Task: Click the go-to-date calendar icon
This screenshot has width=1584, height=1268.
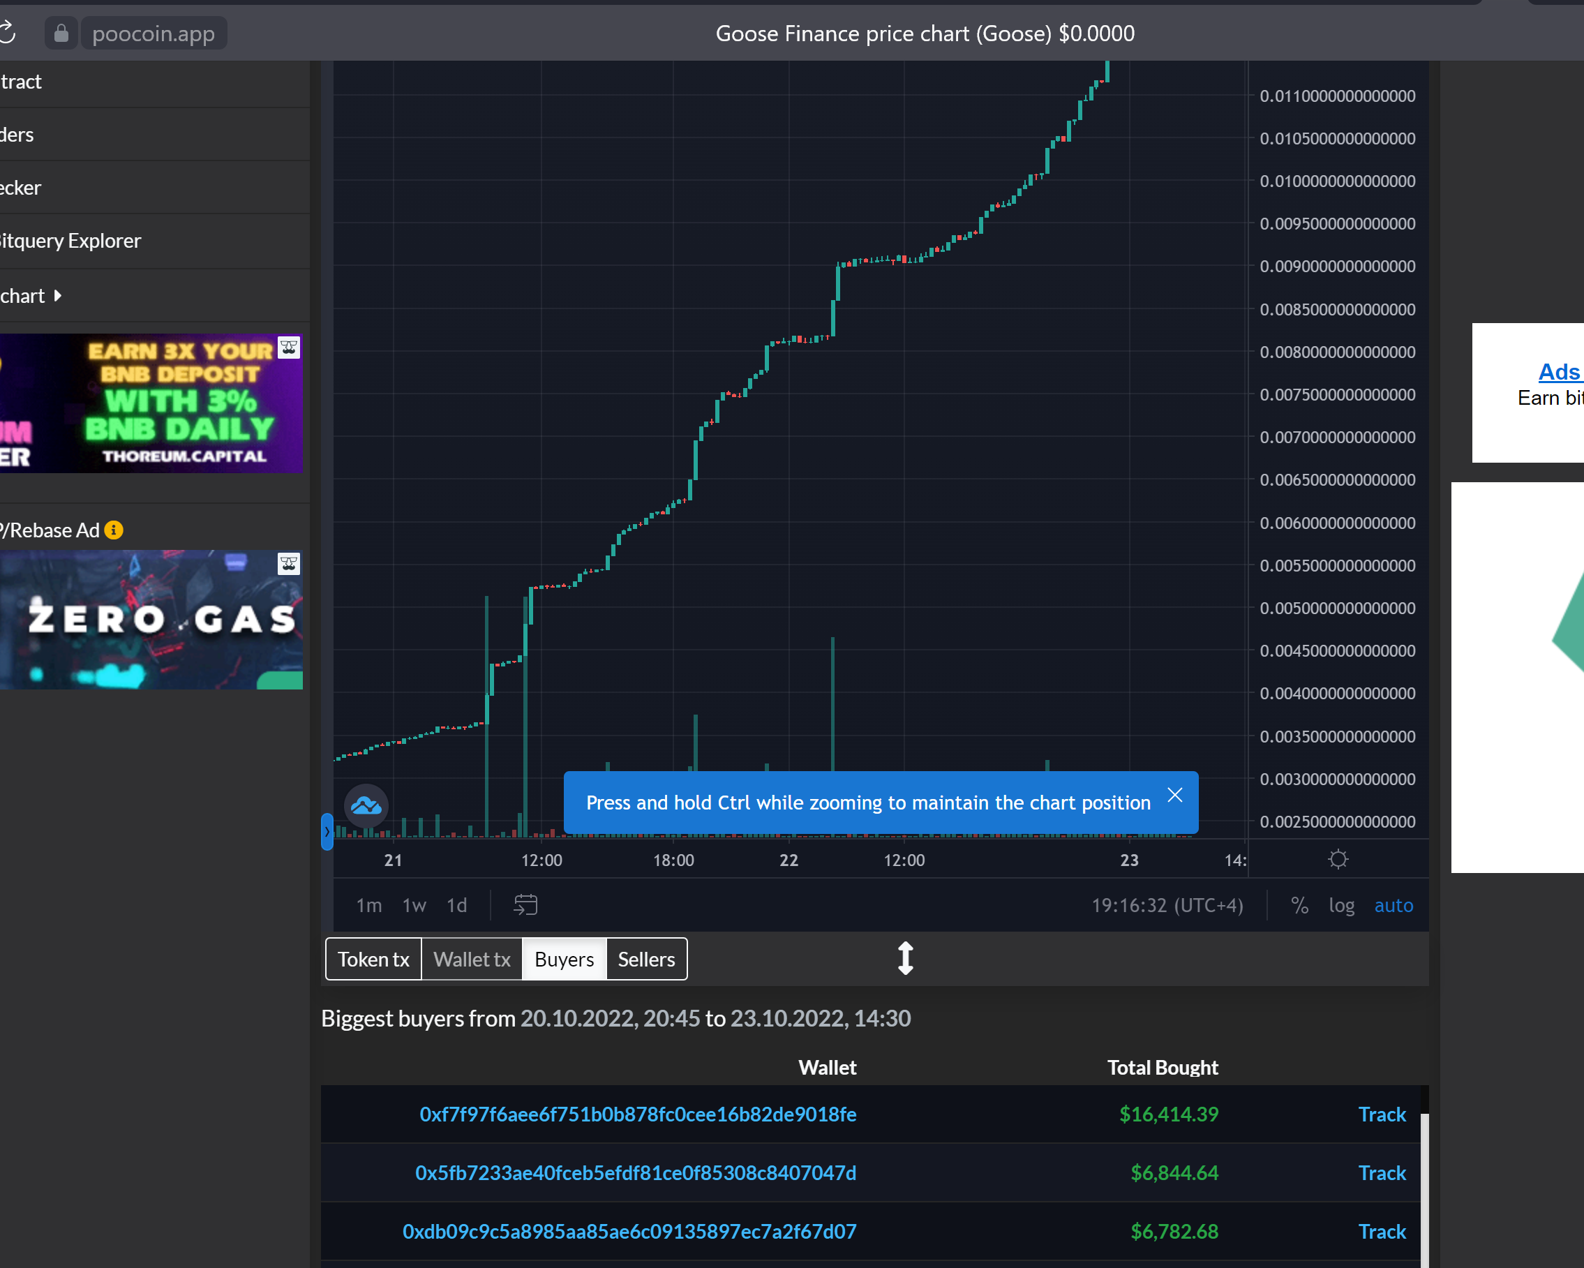Action: tap(525, 904)
